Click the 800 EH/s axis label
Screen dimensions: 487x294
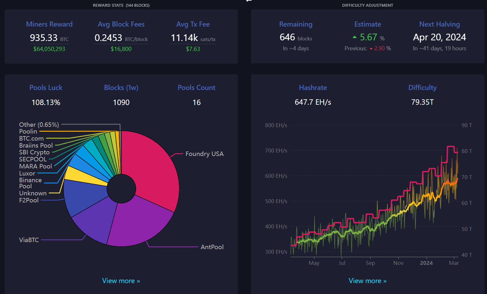coord(276,125)
